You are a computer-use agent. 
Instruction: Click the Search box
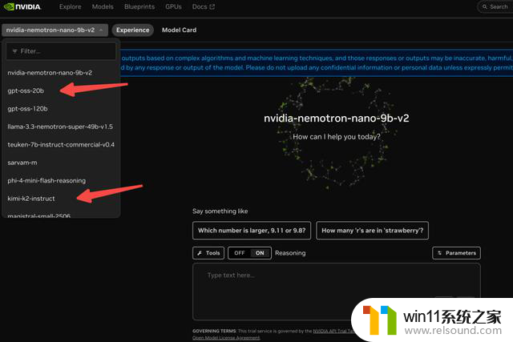[495, 6]
